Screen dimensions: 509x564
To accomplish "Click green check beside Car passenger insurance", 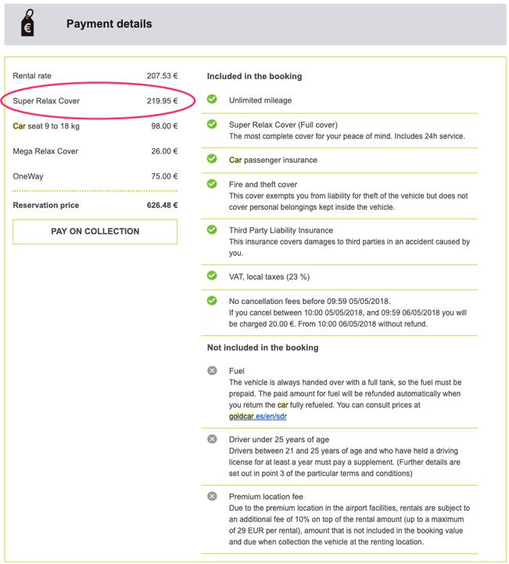I will click(x=212, y=159).
